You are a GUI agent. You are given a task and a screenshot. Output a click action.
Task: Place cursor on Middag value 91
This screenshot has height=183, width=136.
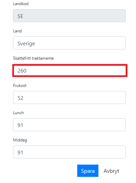(x=20, y=153)
